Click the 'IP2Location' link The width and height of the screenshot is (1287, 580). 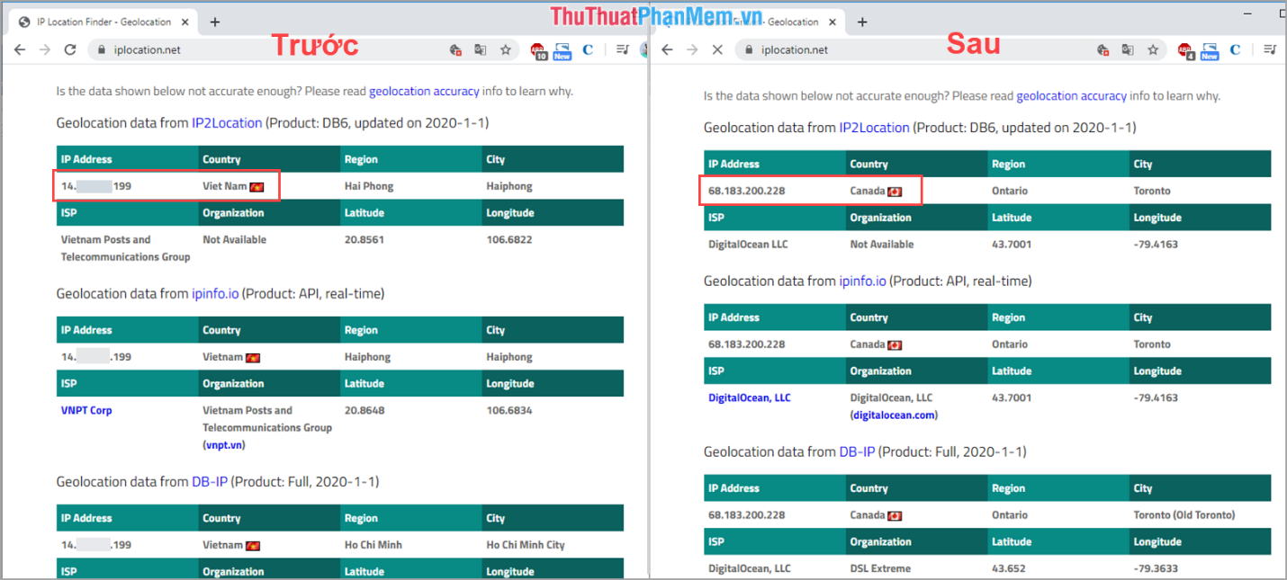226,122
